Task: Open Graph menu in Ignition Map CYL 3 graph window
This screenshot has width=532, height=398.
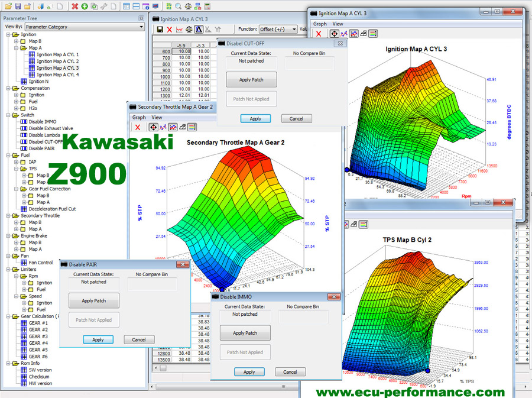Action: coord(320,24)
